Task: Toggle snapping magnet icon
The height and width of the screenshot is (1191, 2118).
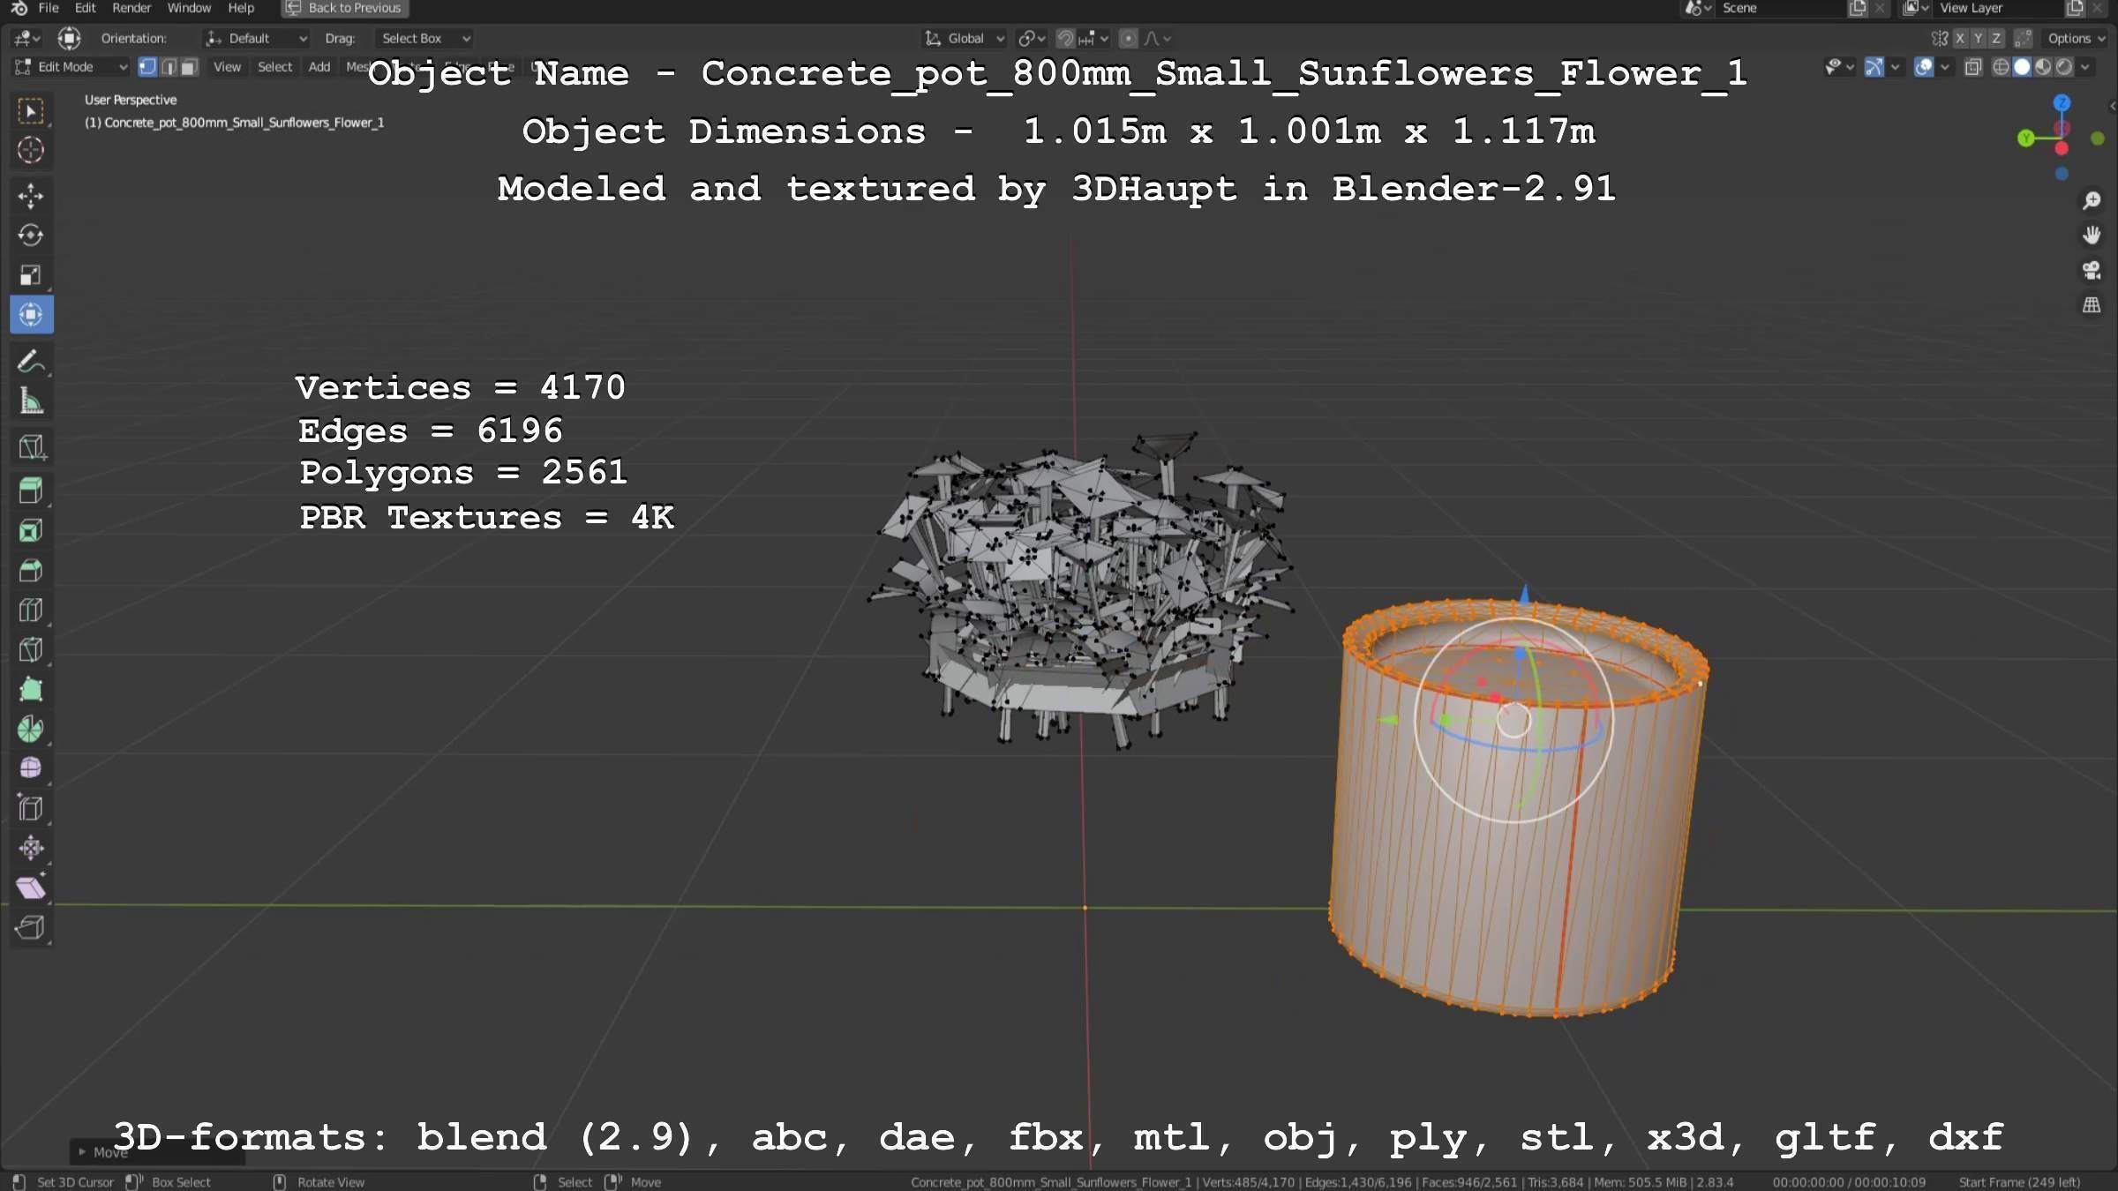Action: [1065, 39]
